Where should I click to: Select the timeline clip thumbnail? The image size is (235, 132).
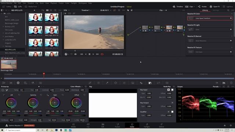(9, 64)
